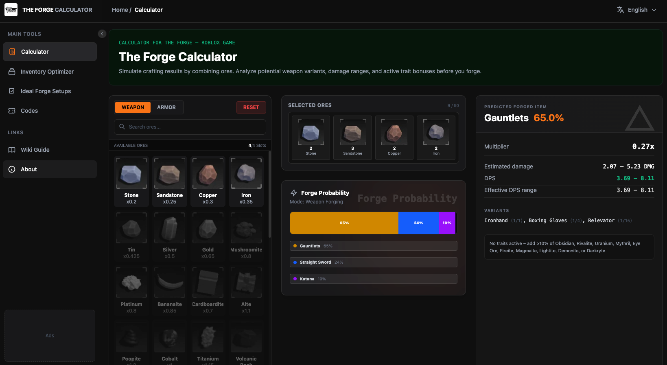
Task: Click the orange 65% probability bar segment
Action: 344,223
